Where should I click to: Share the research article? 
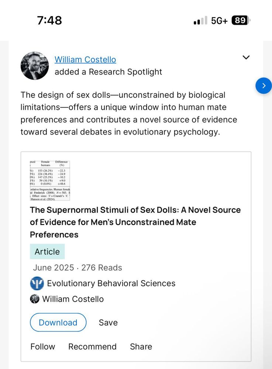tap(141, 346)
